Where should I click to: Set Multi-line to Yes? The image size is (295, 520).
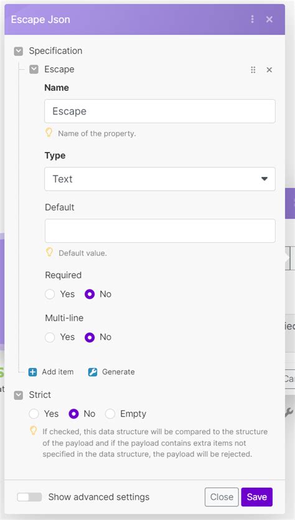pos(50,338)
